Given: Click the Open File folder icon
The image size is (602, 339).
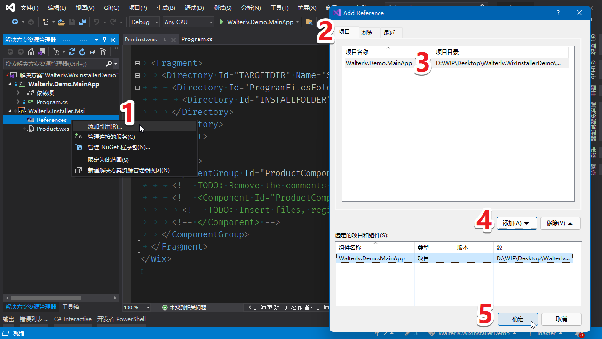Looking at the screenshot, I should 61,22.
